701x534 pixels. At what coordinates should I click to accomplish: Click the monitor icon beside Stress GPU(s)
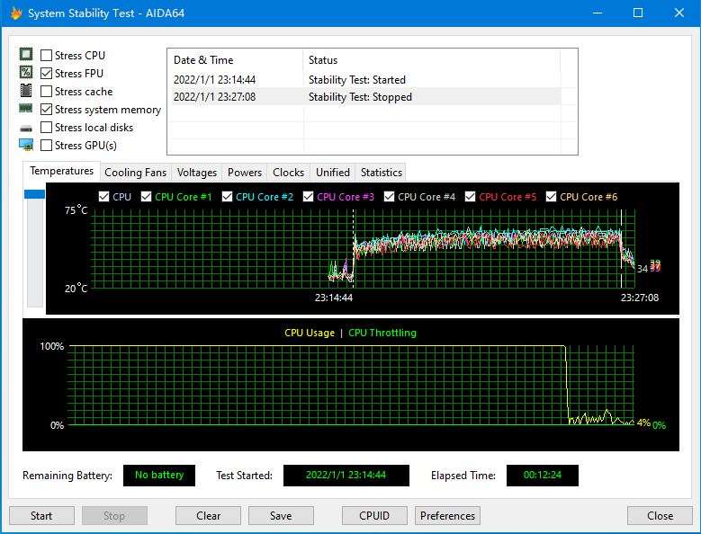click(x=26, y=145)
